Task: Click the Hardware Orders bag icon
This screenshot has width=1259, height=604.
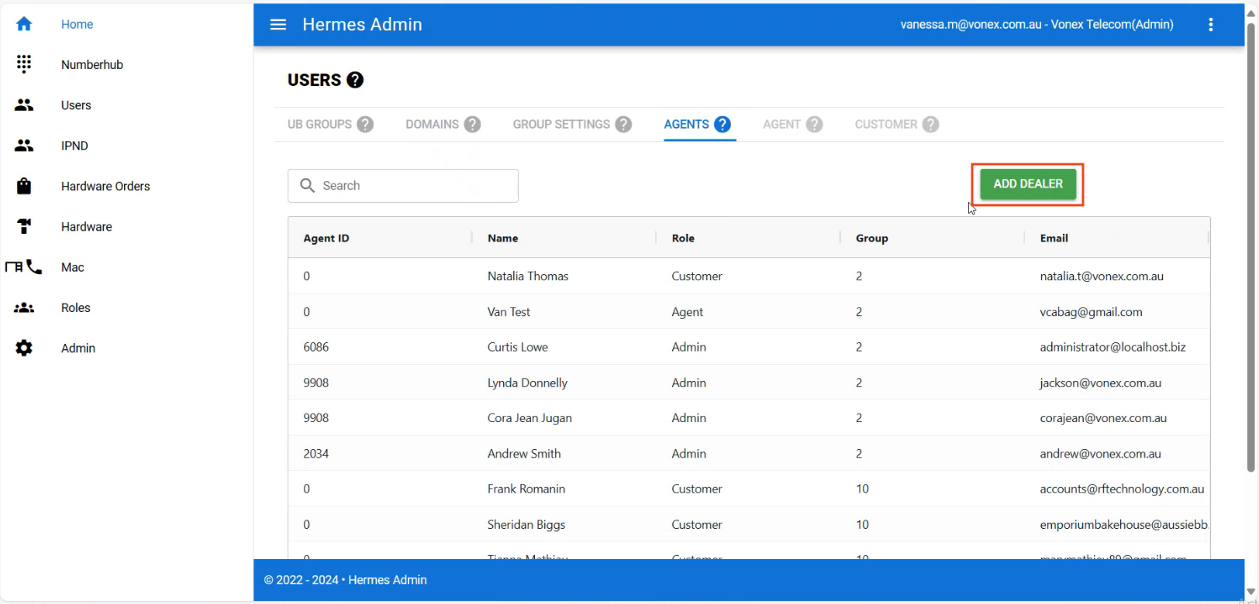Action: click(24, 186)
